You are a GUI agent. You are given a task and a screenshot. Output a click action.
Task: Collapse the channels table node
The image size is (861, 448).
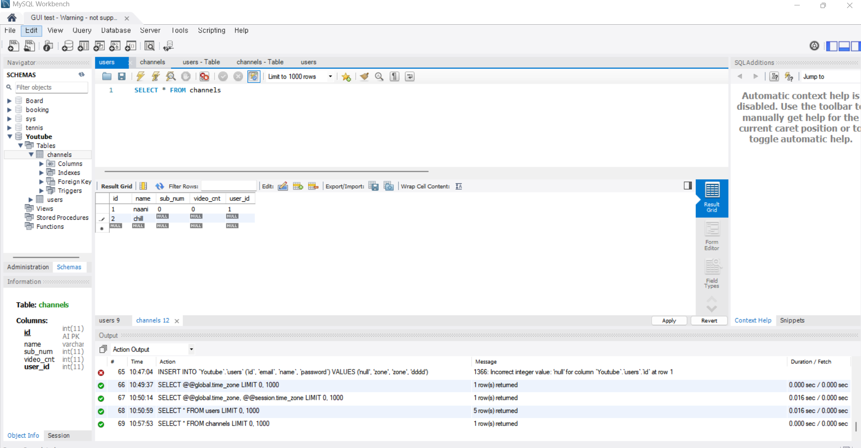(31, 155)
